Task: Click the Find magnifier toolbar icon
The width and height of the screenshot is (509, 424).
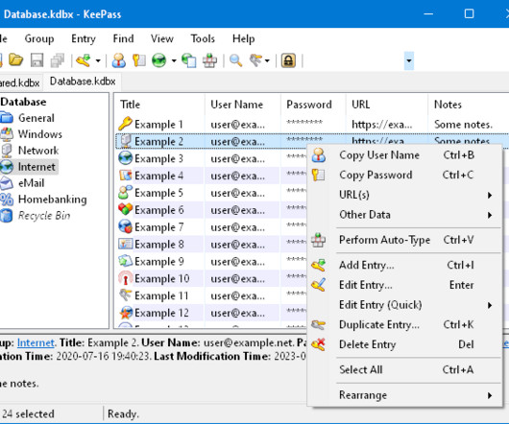Action: click(235, 60)
